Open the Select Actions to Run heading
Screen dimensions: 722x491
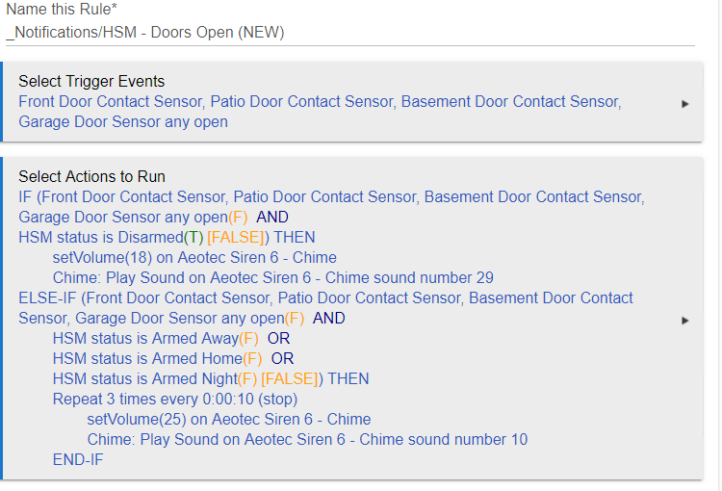[x=91, y=176]
